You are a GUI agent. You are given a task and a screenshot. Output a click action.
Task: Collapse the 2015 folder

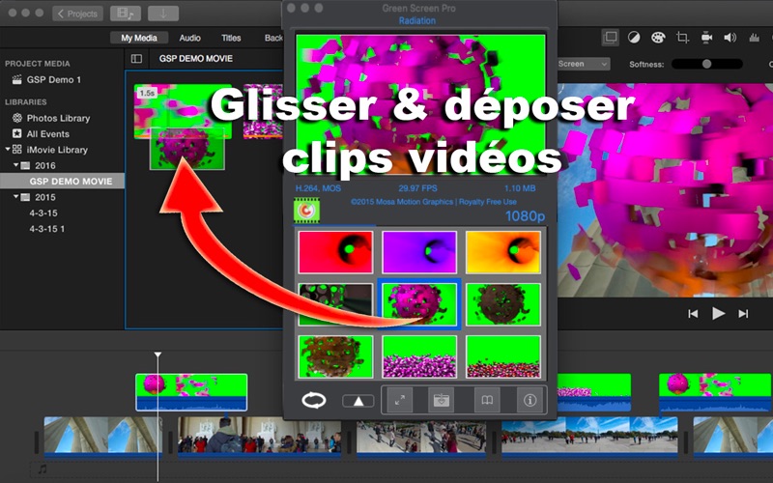coord(15,197)
